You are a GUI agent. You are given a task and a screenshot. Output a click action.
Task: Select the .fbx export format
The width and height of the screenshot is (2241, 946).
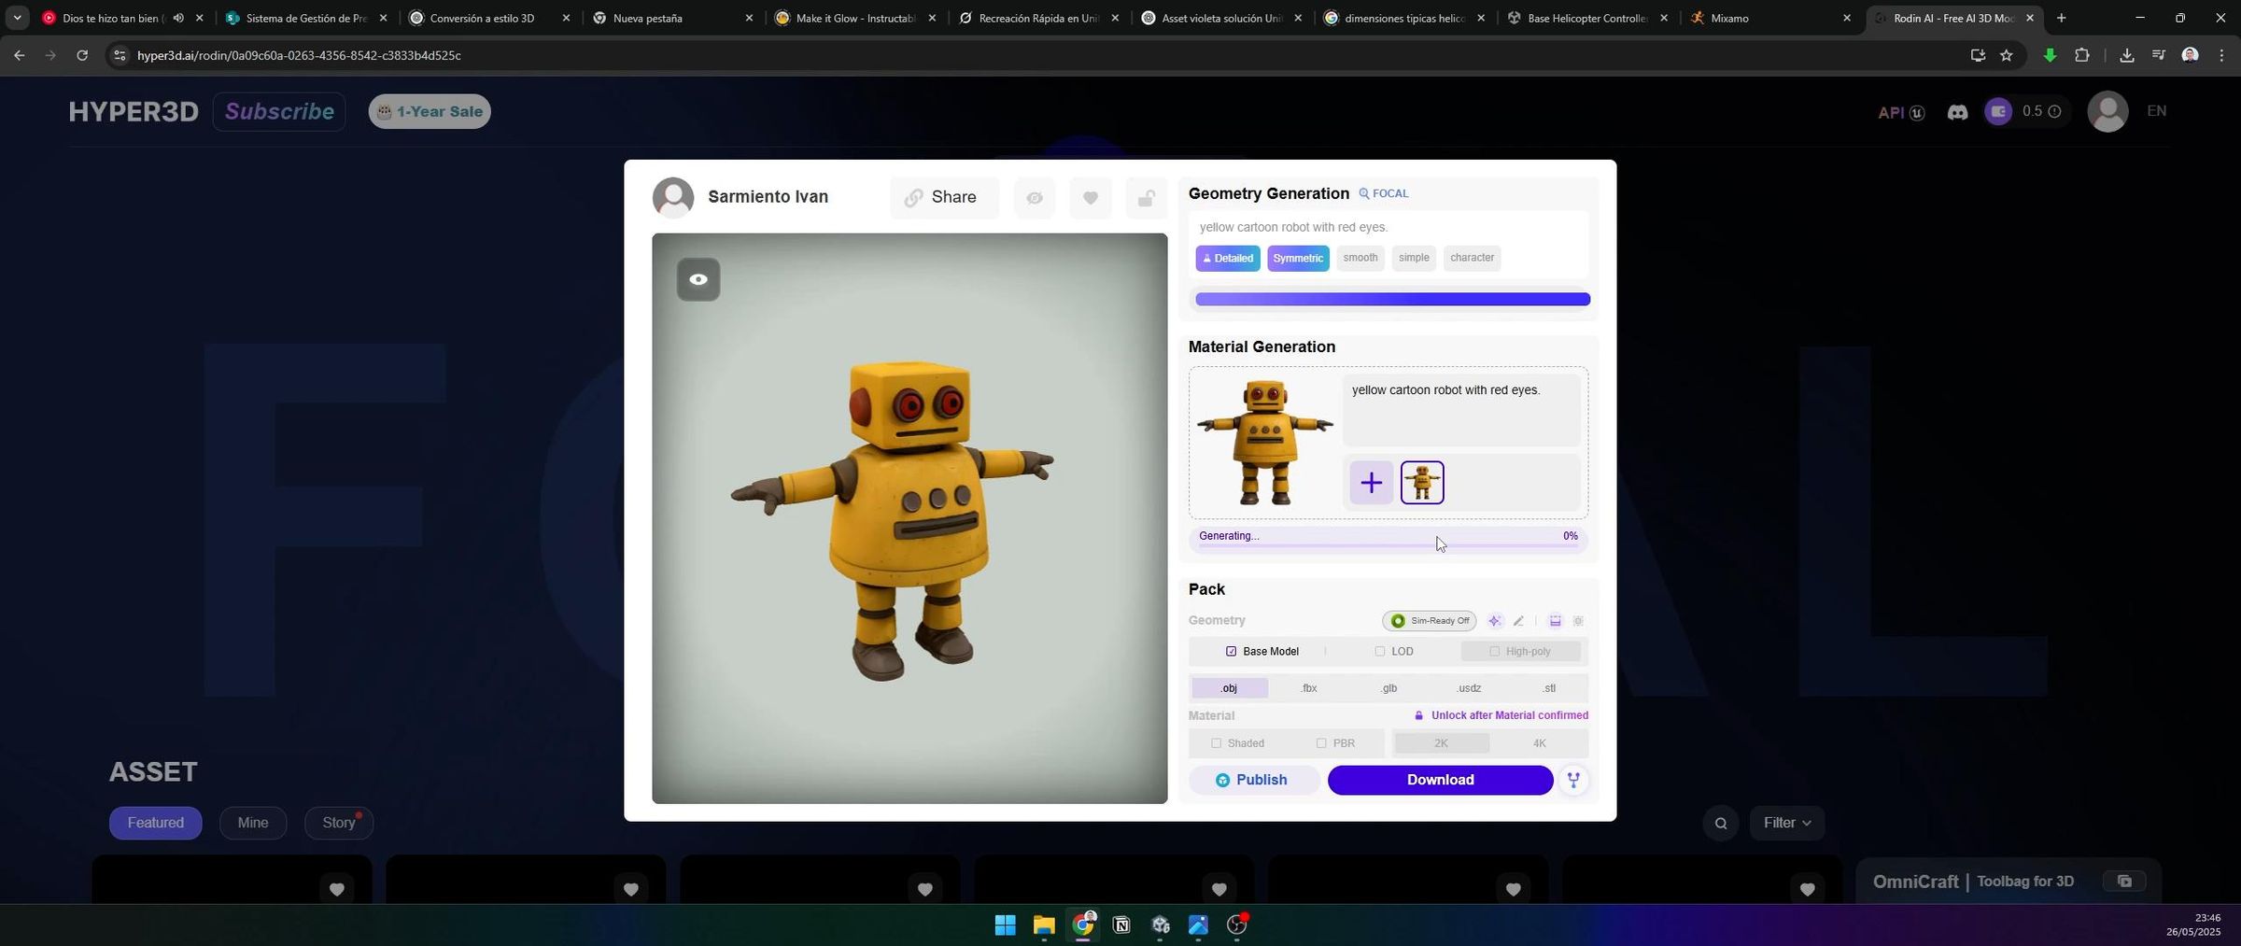click(1308, 688)
